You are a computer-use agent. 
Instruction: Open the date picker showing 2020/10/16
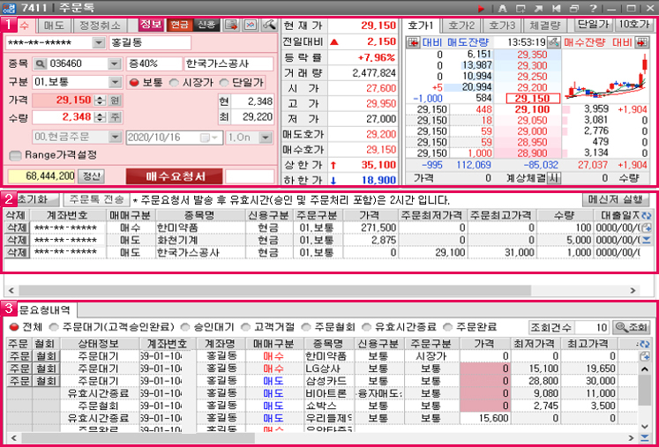[x=208, y=138]
